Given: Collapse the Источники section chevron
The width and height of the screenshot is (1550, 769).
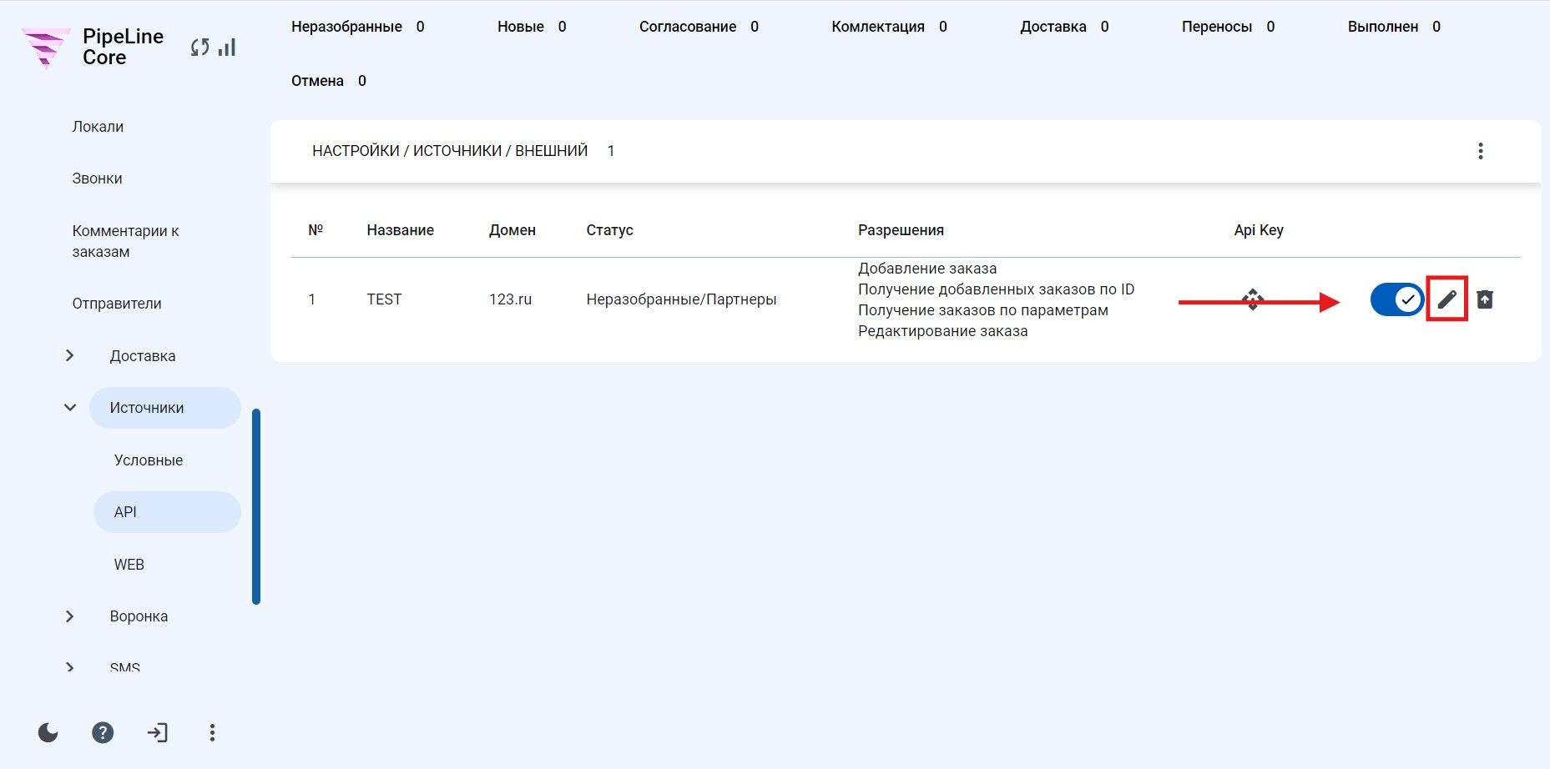Looking at the screenshot, I should (70, 408).
